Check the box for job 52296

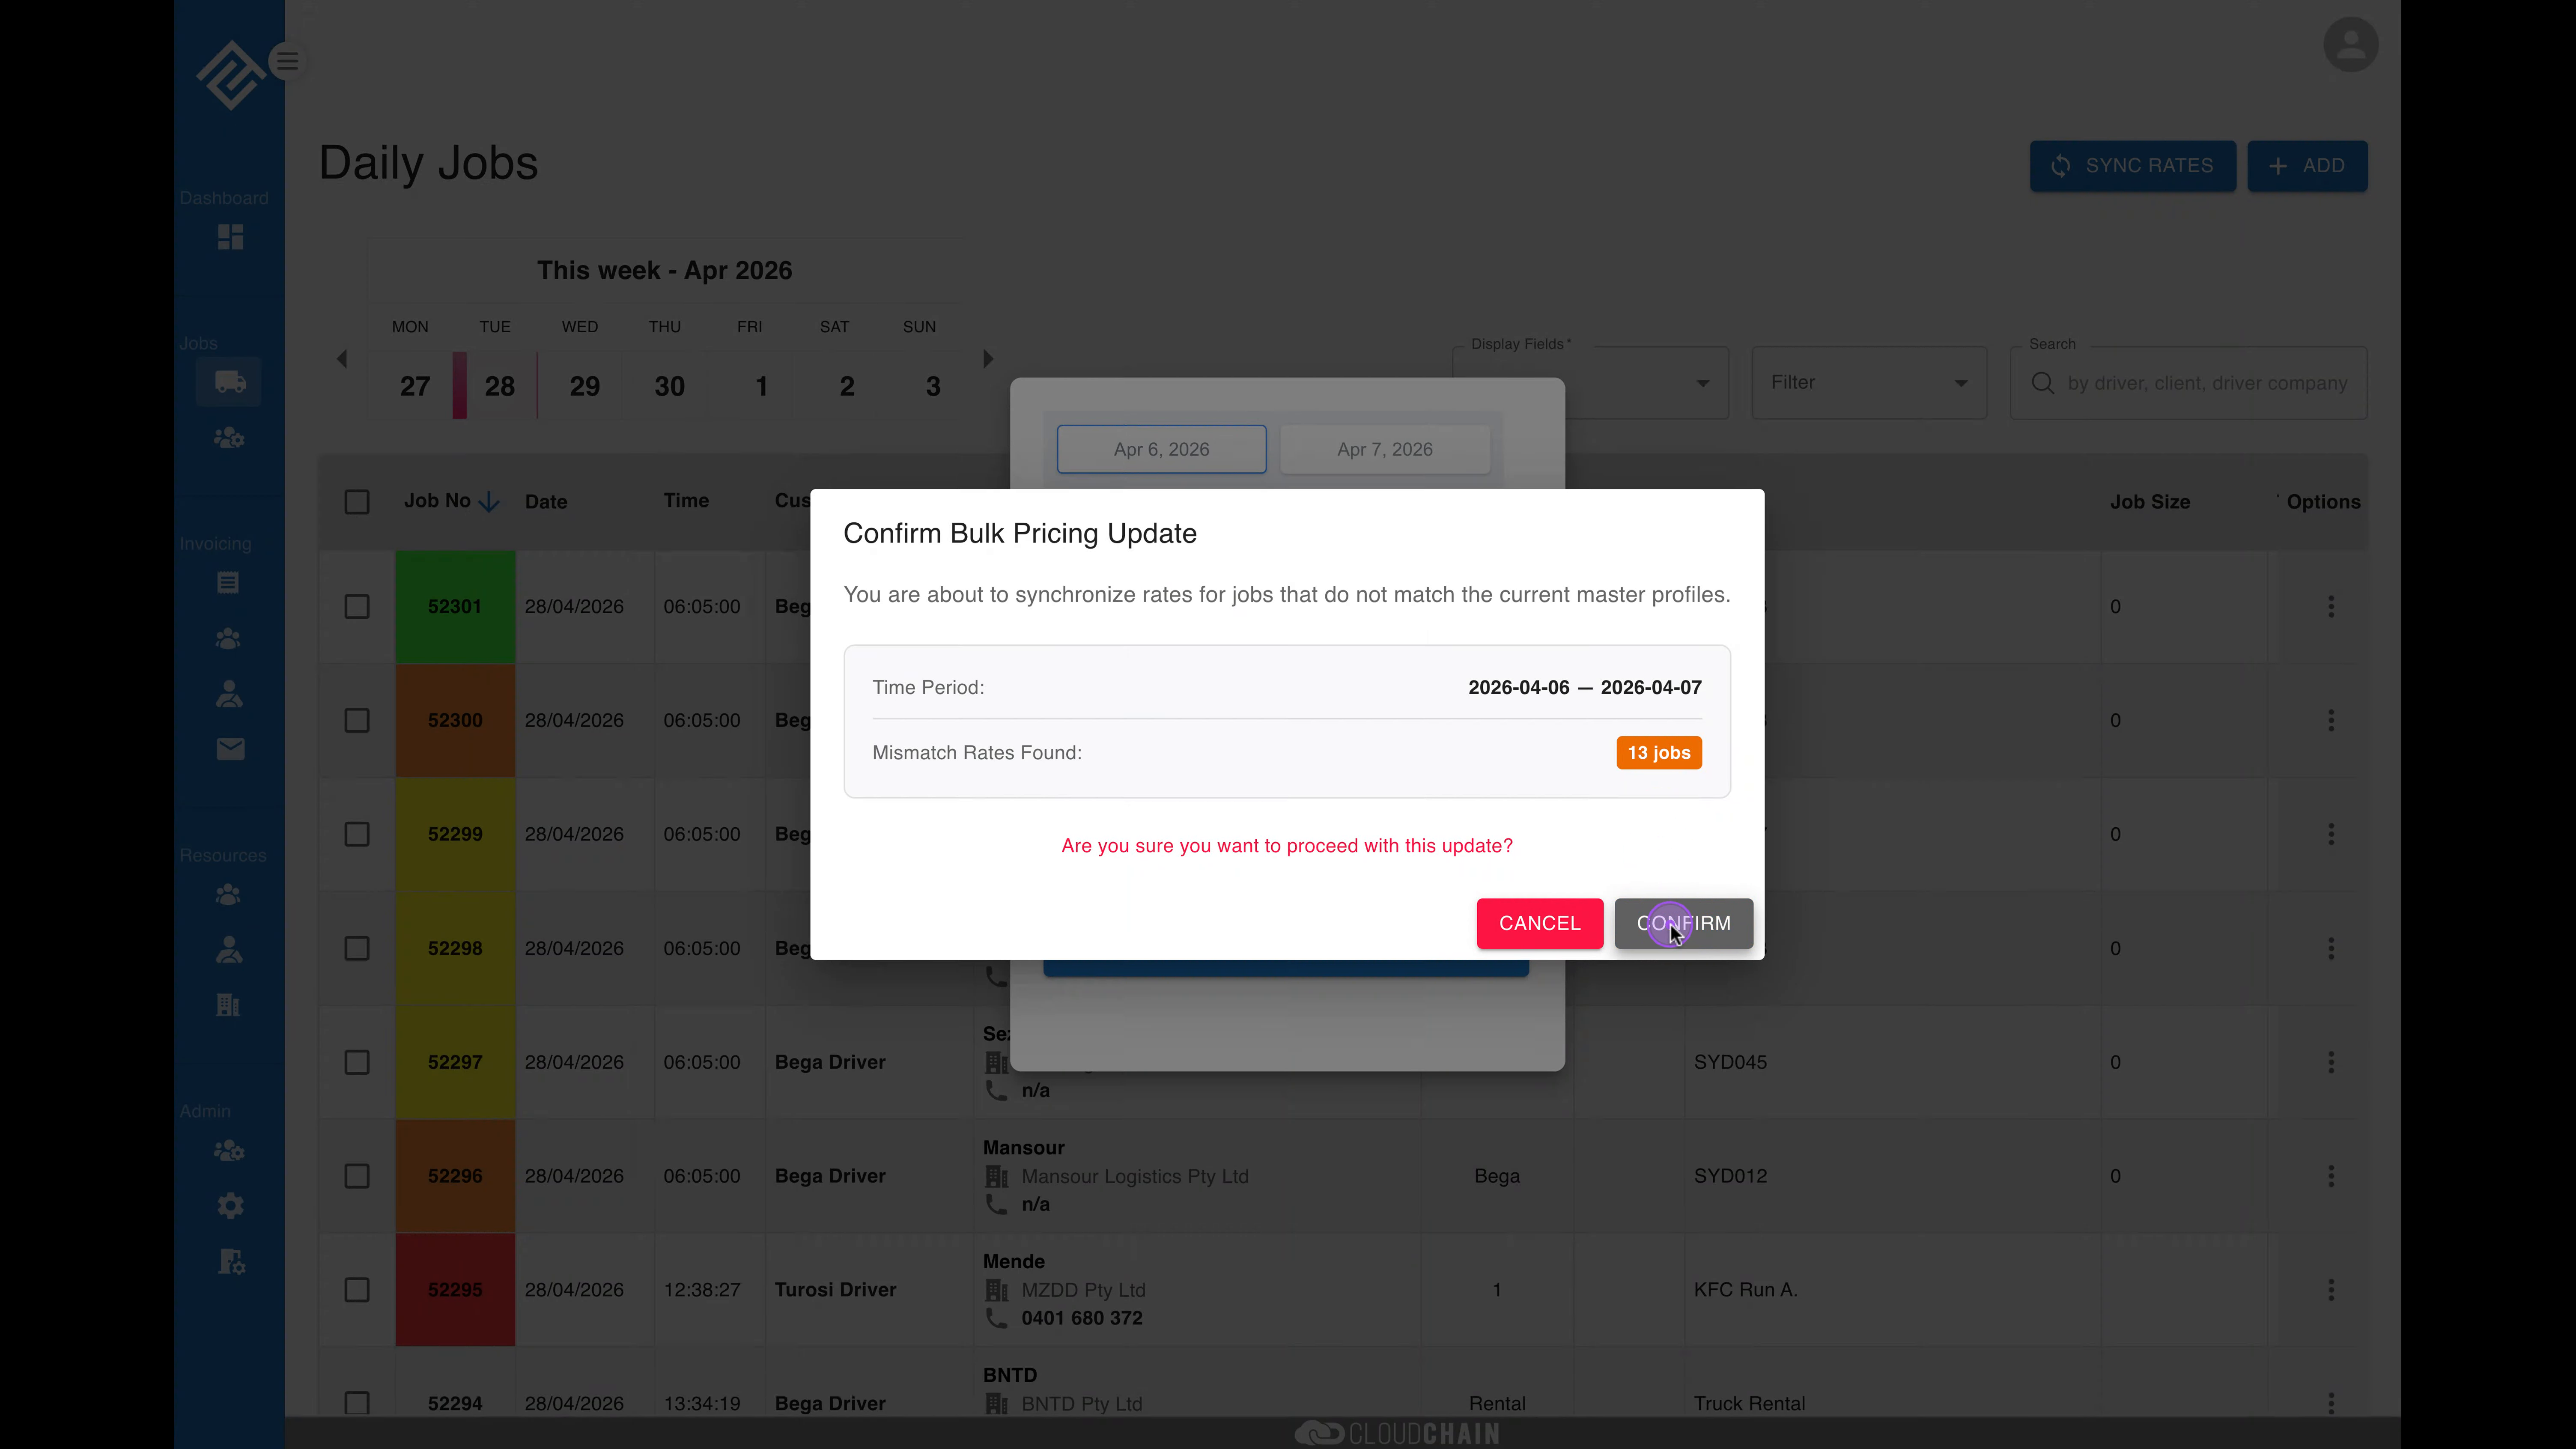click(x=357, y=1176)
